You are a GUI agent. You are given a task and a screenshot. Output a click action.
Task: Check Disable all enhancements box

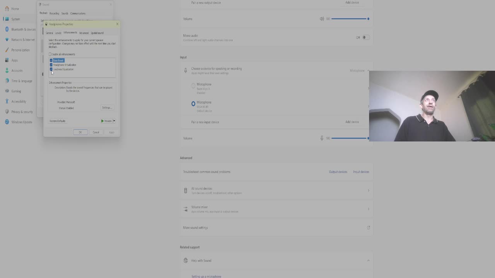[x=50, y=54]
